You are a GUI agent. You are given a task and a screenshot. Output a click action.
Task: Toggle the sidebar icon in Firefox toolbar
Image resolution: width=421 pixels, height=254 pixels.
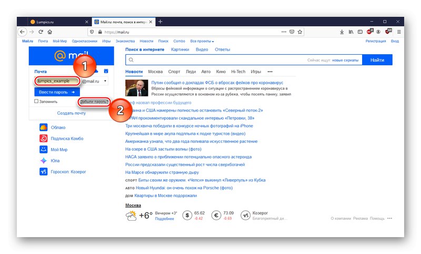[x=360, y=32]
